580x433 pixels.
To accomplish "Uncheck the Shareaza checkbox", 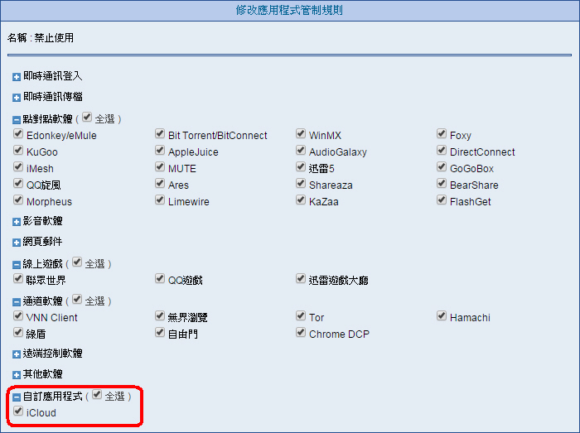I will point(301,183).
